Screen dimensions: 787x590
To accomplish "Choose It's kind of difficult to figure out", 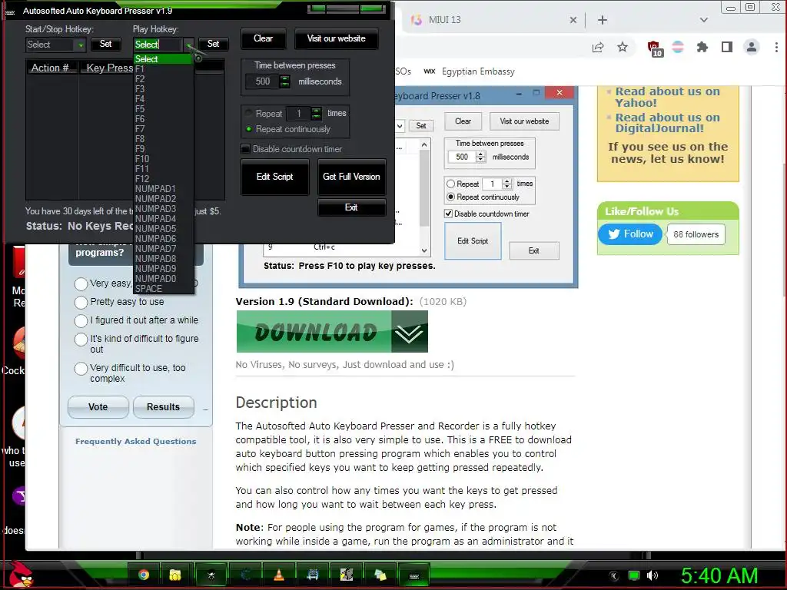I will 81,339.
